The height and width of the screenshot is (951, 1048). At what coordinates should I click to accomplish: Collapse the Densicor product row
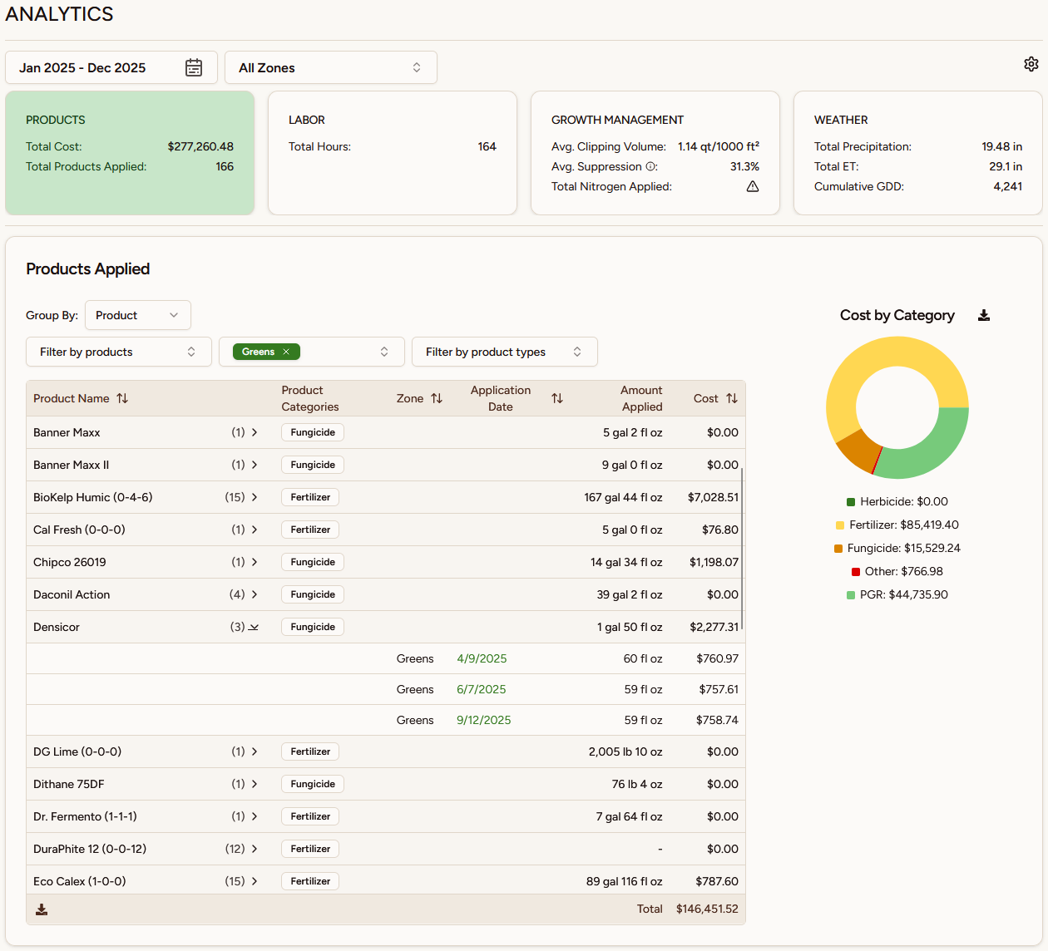tap(254, 627)
